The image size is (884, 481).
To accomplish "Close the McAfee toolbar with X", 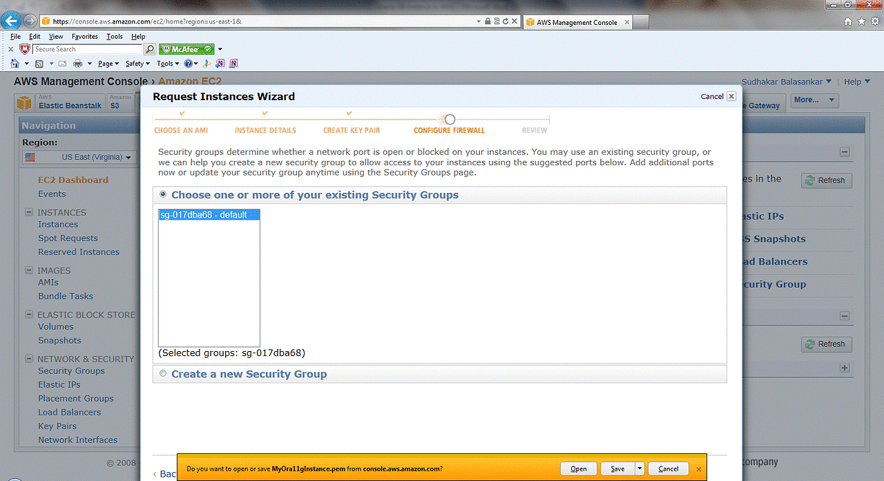I will pos(10,49).
